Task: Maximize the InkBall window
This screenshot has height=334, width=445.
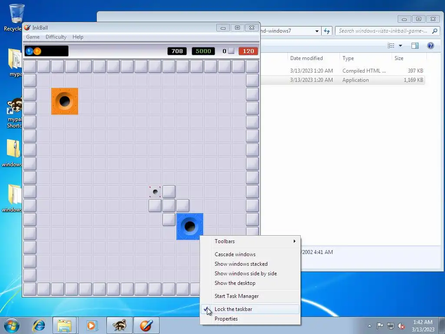Action: click(x=237, y=27)
